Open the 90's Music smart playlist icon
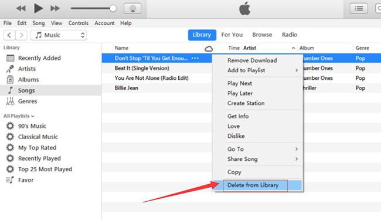 point(10,126)
